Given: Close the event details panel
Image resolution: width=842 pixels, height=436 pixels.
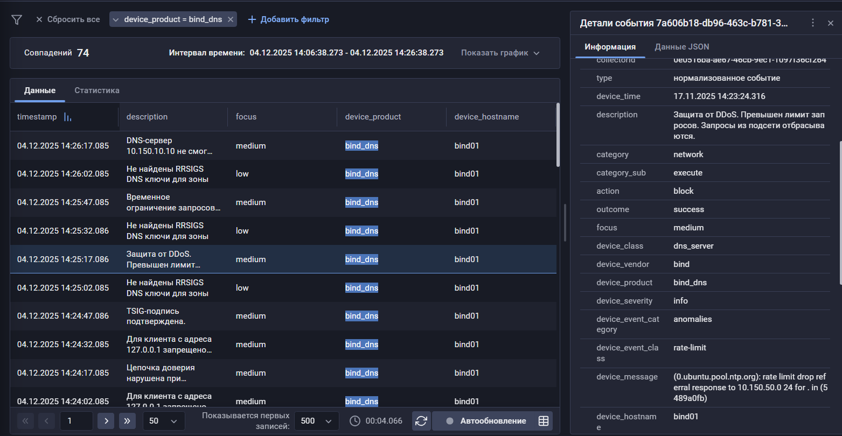Looking at the screenshot, I should (x=830, y=23).
